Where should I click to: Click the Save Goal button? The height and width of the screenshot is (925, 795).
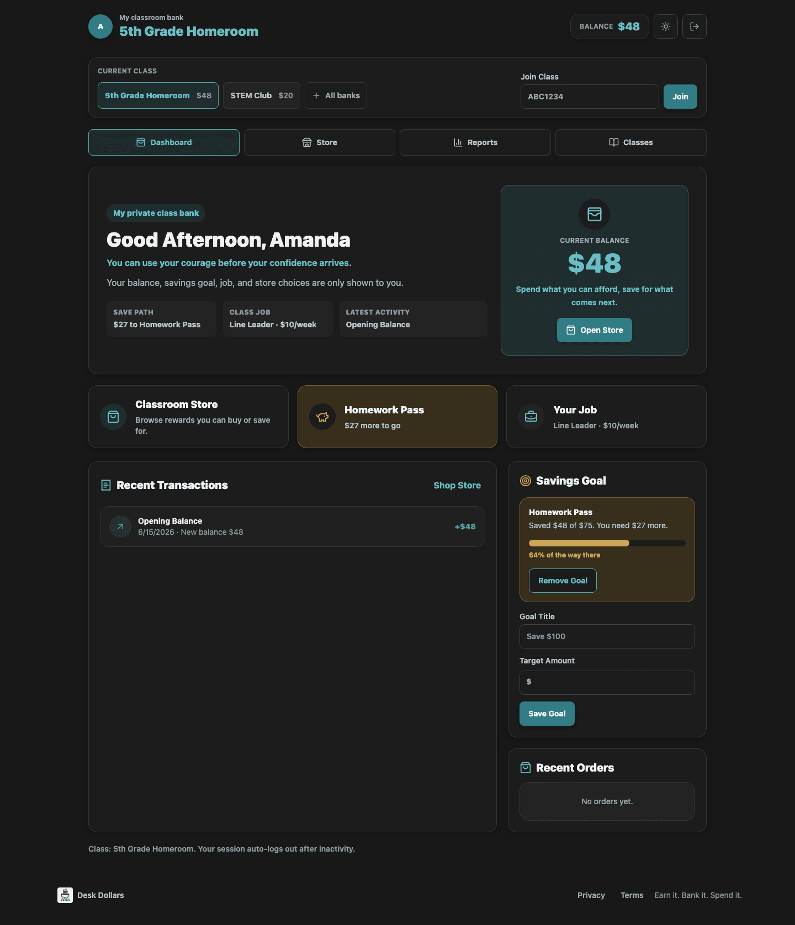click(547, 714)
